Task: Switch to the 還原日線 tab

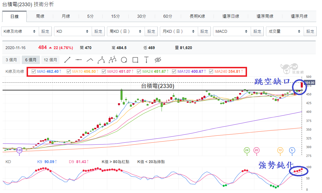Action: tap(231, 16)
